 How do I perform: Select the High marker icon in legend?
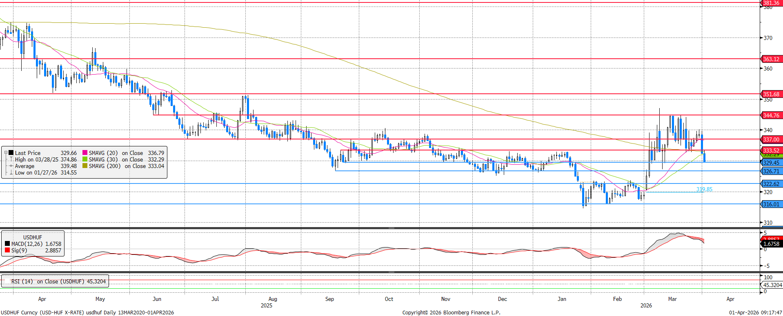(11, 159)
